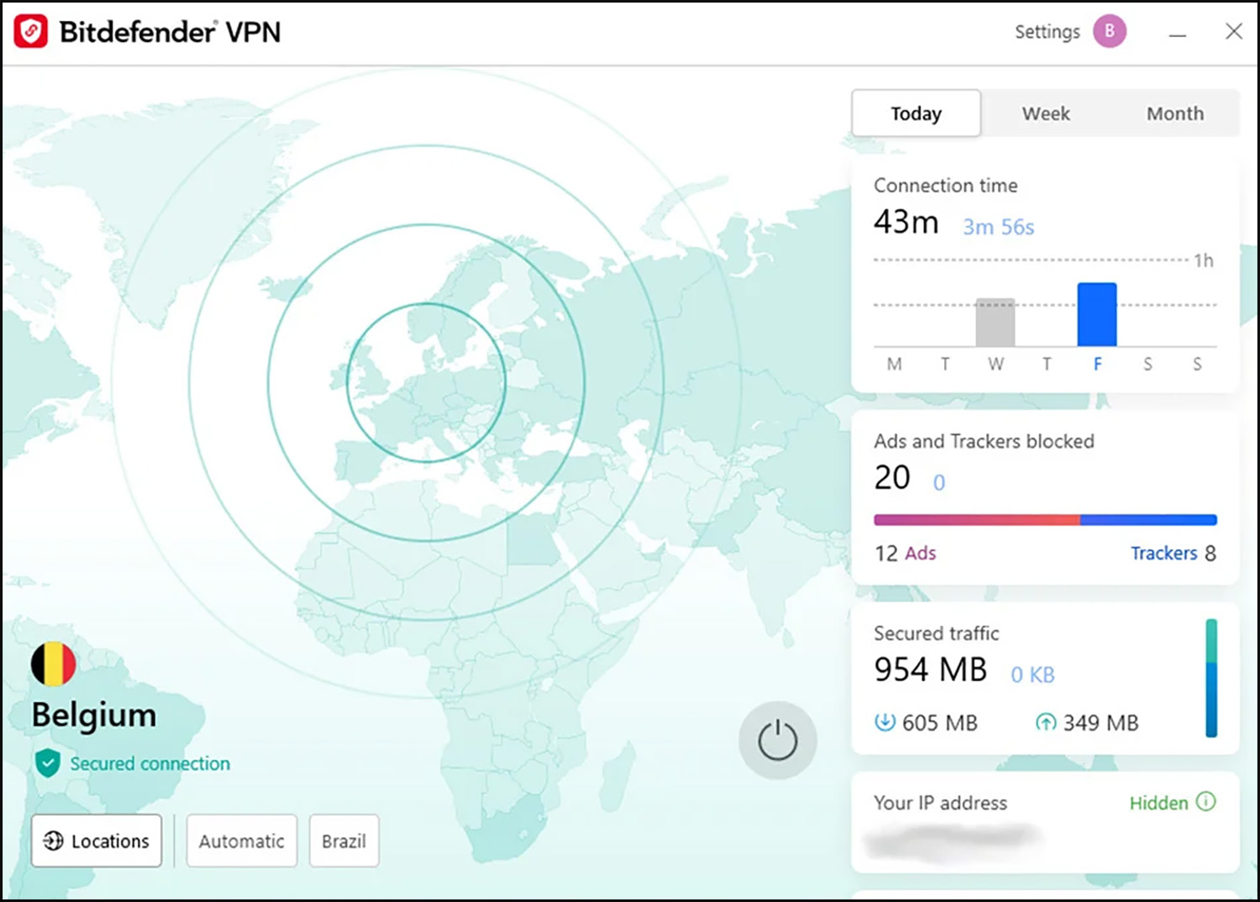This screenshot has width=1260, height=902.
Task: Click the blurred IP address field
Action: [953, 841]
